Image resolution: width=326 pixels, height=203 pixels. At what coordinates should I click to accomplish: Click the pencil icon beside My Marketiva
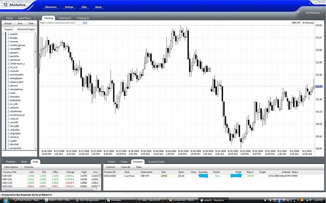(298, 12)
